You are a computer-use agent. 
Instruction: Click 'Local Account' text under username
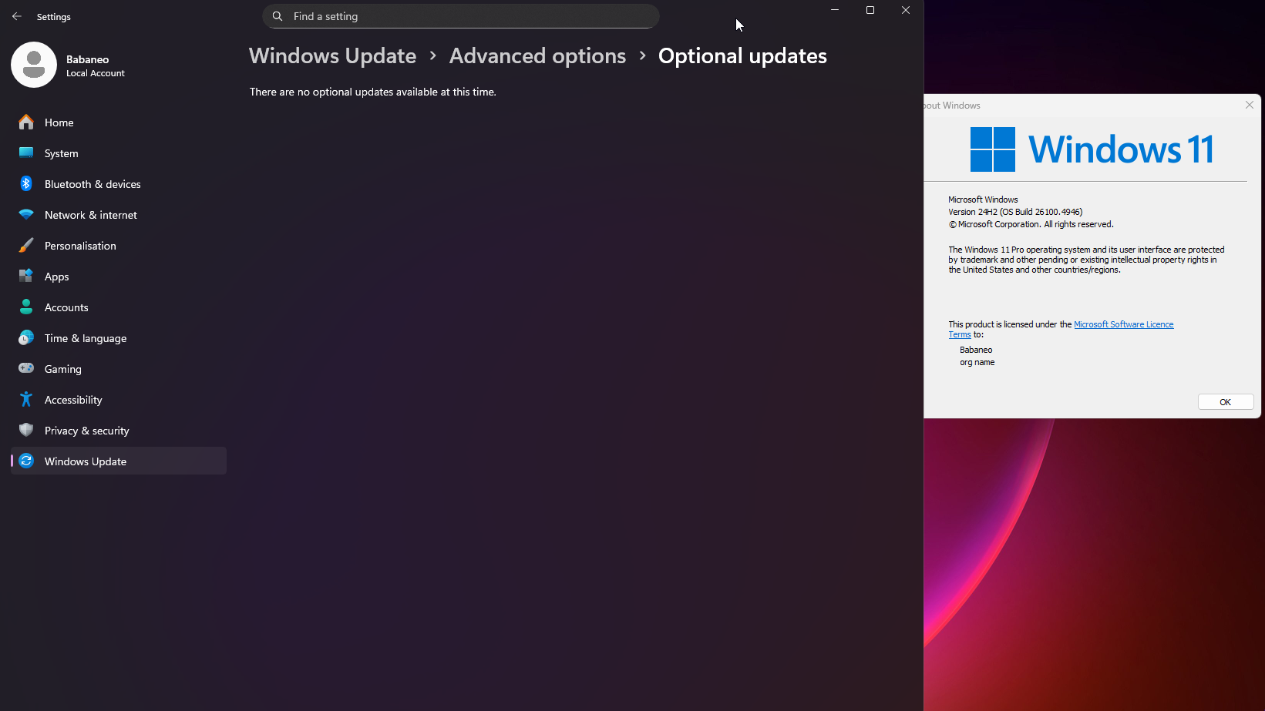pos(95,73)
